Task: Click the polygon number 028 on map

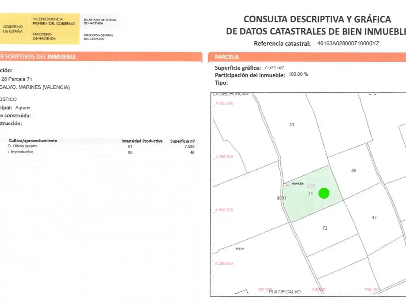Action: click(311, 185)
